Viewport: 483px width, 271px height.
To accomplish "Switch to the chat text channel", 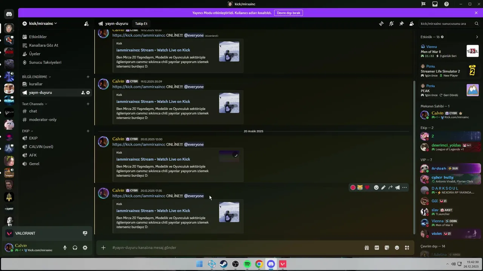I will click(56, 111).
